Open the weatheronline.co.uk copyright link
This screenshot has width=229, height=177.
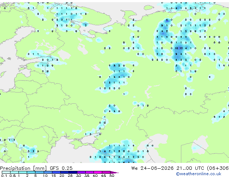click(x=199, y=174)
